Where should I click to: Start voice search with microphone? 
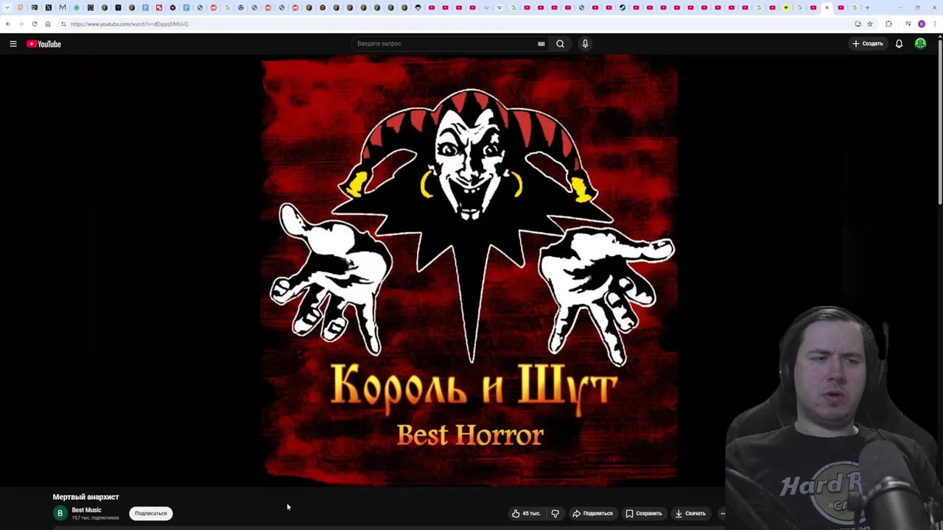tap(585, 43)
